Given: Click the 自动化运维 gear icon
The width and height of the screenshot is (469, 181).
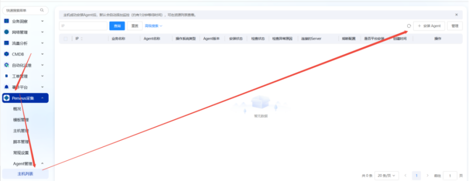Looking at the screenshot, I should pyautogui.click(x=7, y=65).
